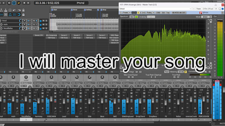This screenshot has height=126, width=225.
Task: Select the yellow A state button in SPAN
Action: pos(138,13)
